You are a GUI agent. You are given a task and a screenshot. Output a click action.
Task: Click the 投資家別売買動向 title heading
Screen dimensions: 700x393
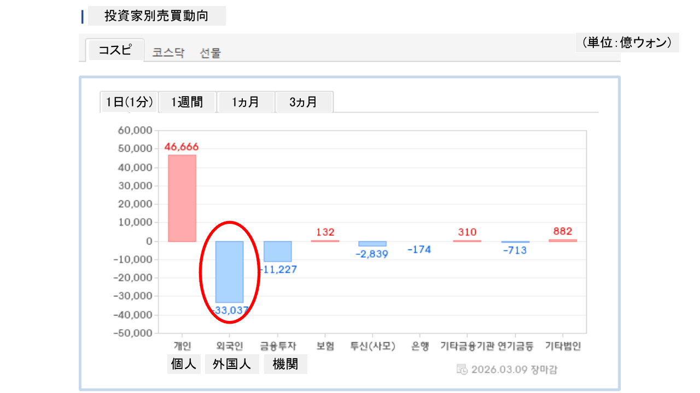[156, 16]
